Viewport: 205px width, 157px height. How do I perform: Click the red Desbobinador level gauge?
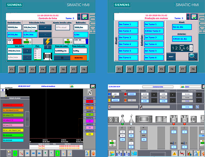pos(14,41)
